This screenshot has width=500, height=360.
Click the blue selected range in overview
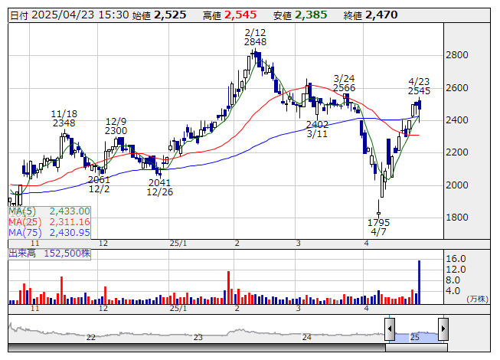click(x=417, y=337)
